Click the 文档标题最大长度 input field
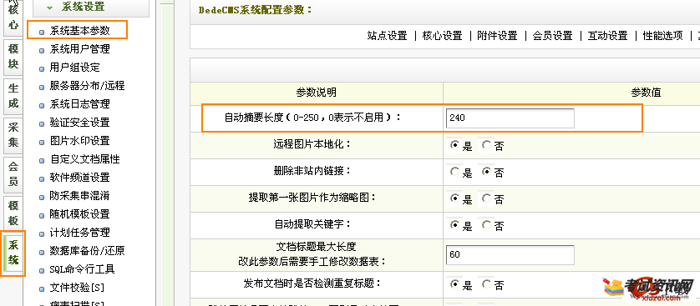The height and width of the screenshot is (306, 700). click(x=510, y=255)
